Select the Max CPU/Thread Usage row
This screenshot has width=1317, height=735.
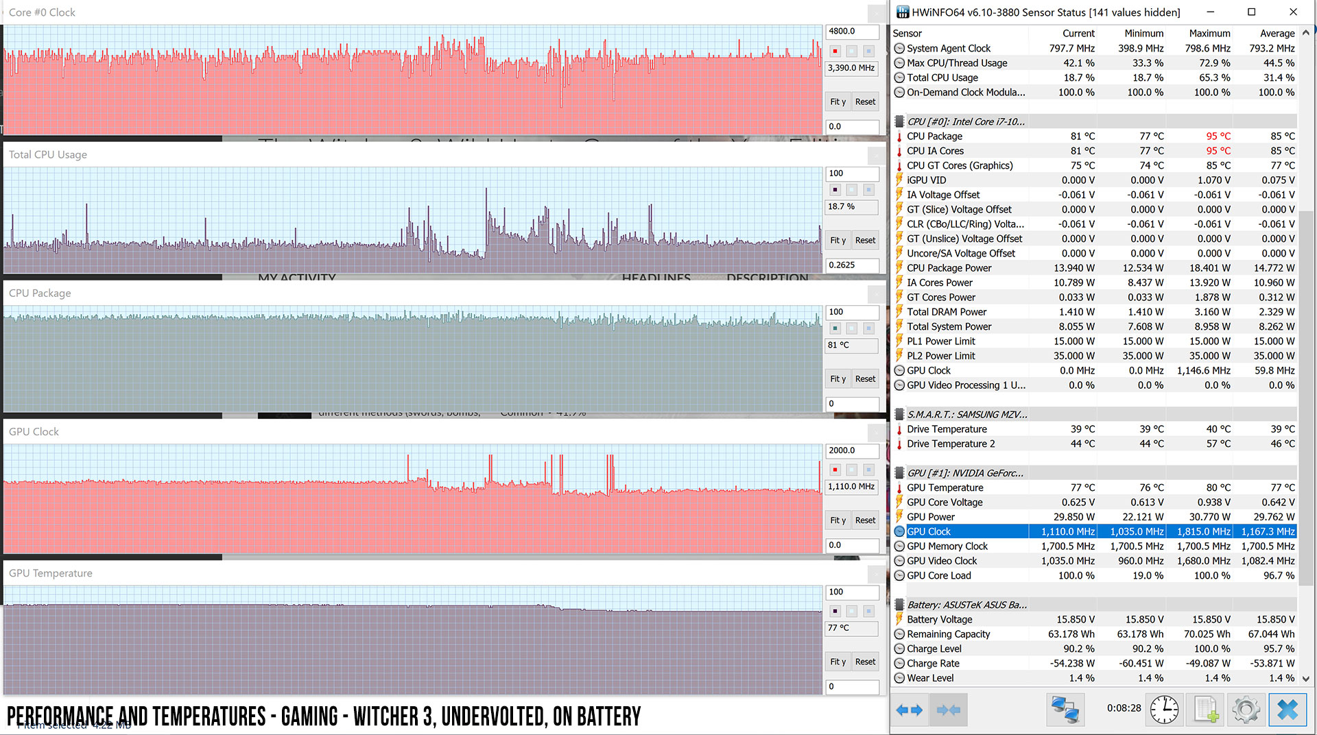(x=1095, y=63)
